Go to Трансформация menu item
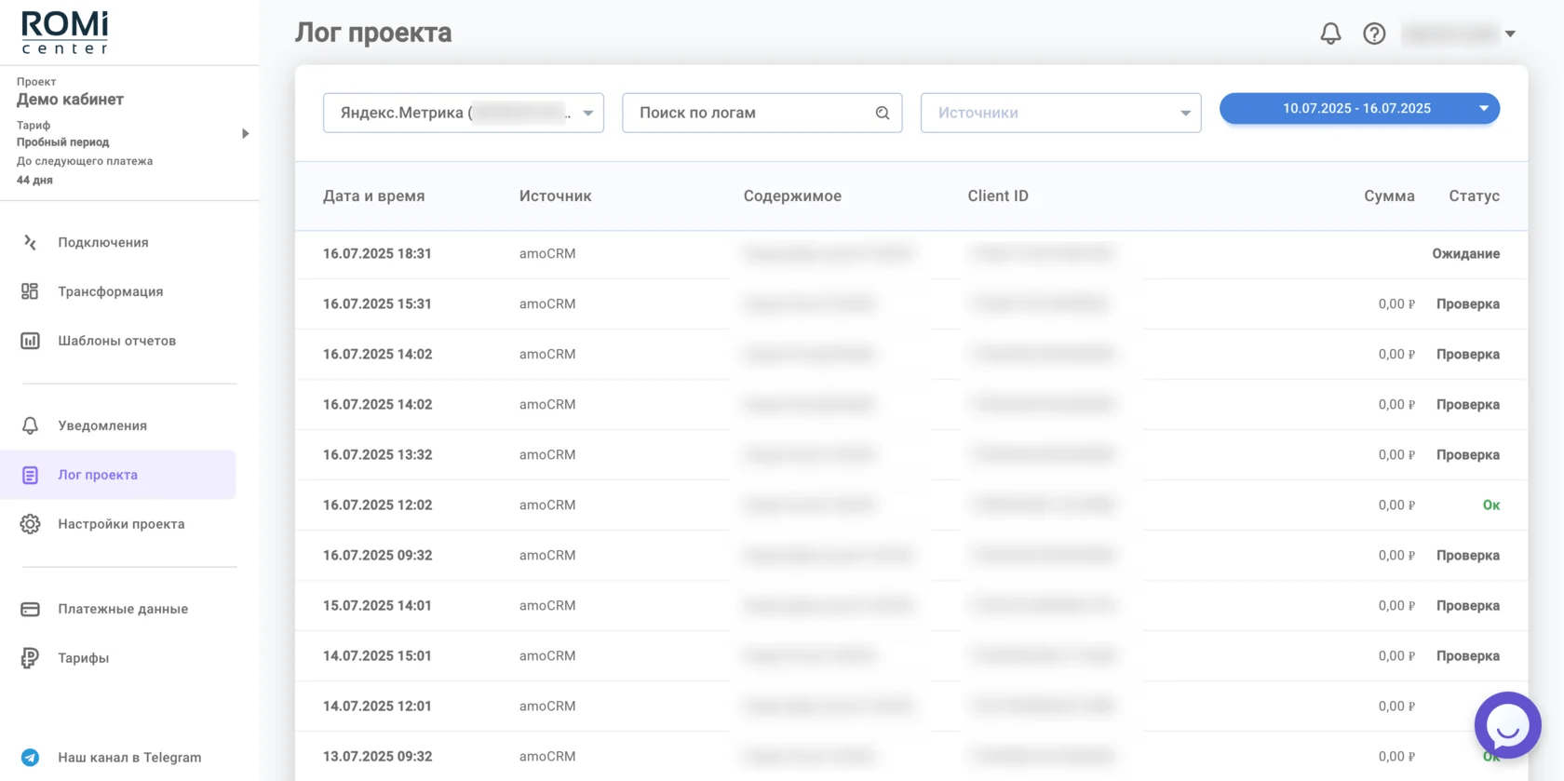The height and width of the screenshot is (781, 1564). click(x=110, y=291)
